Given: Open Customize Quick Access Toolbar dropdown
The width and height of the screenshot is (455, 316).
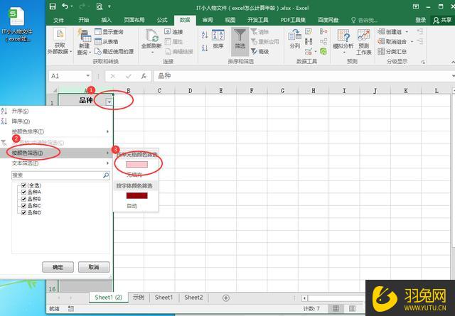Looking at the screenshot, I should point(109,6).
